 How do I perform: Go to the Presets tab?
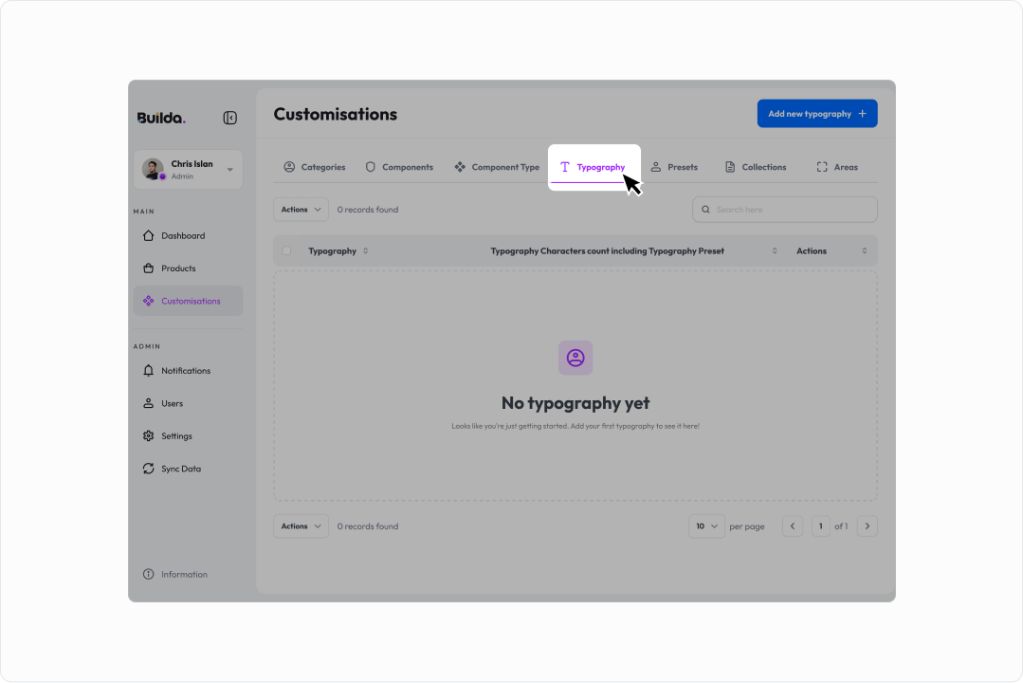[675, 167]
